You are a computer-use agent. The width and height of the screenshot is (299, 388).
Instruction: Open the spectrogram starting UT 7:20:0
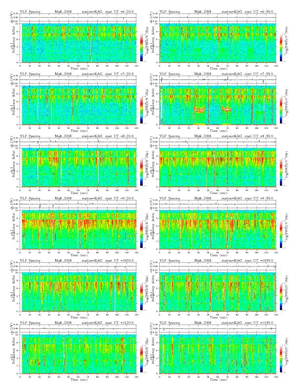[x=78, y=105]
